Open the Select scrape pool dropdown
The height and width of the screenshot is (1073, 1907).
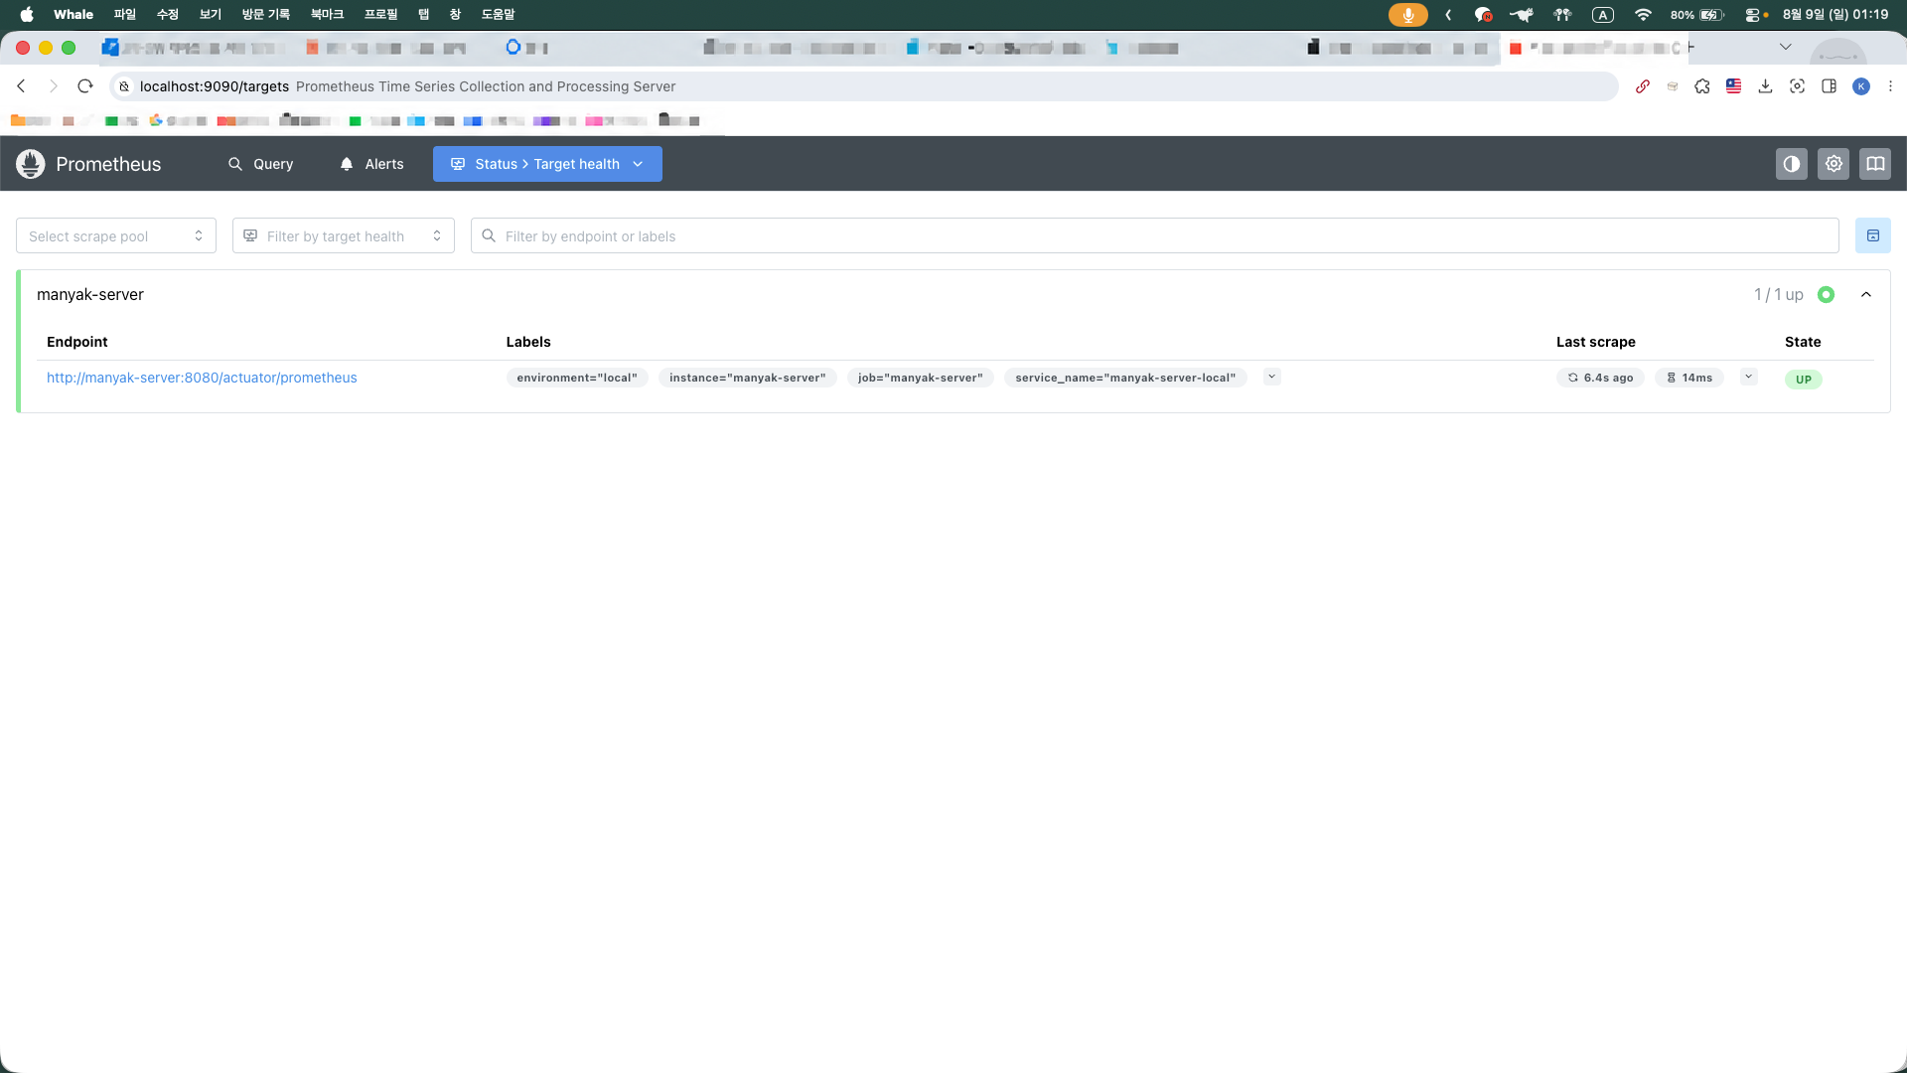tap(116, 235)
